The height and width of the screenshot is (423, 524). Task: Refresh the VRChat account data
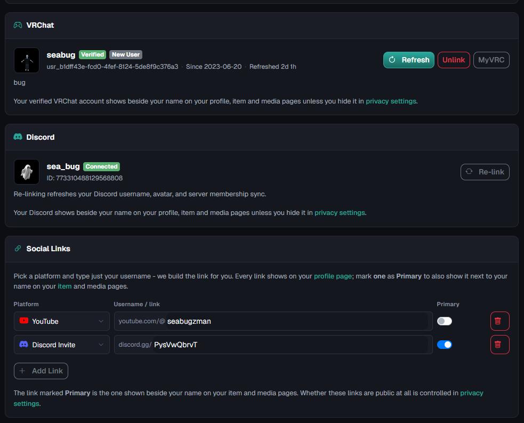409,60
